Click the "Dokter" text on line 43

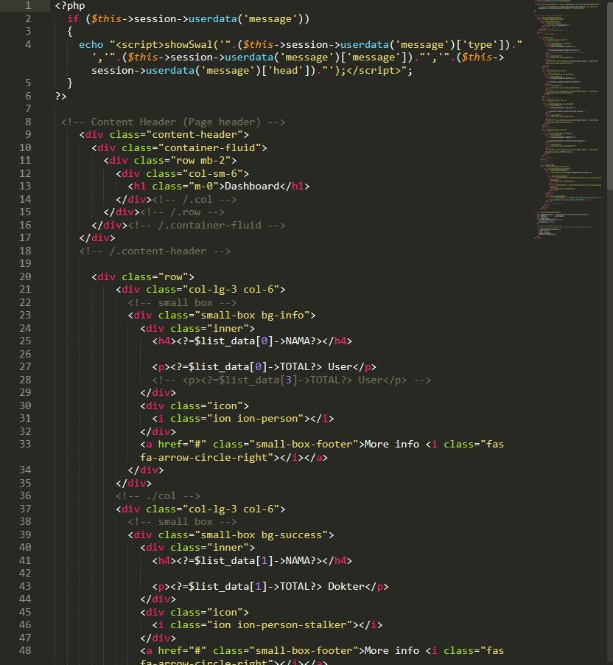pos(346,586)
